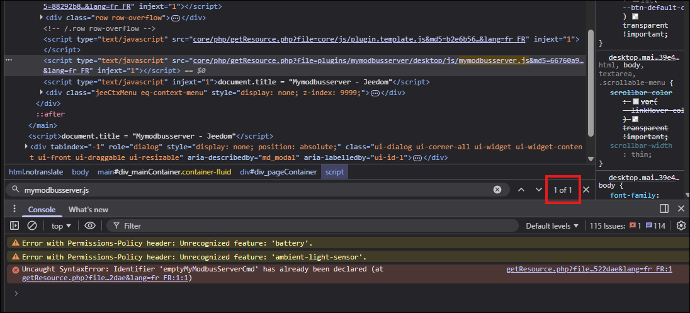Select the Console drawer tab
This screenshot has width=690, height=313.
click(x=42, y=209)
